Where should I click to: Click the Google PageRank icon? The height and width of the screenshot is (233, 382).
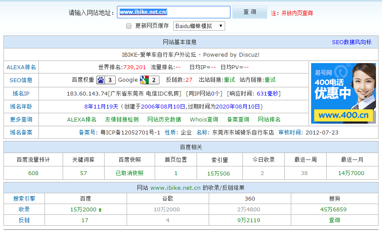150,80
